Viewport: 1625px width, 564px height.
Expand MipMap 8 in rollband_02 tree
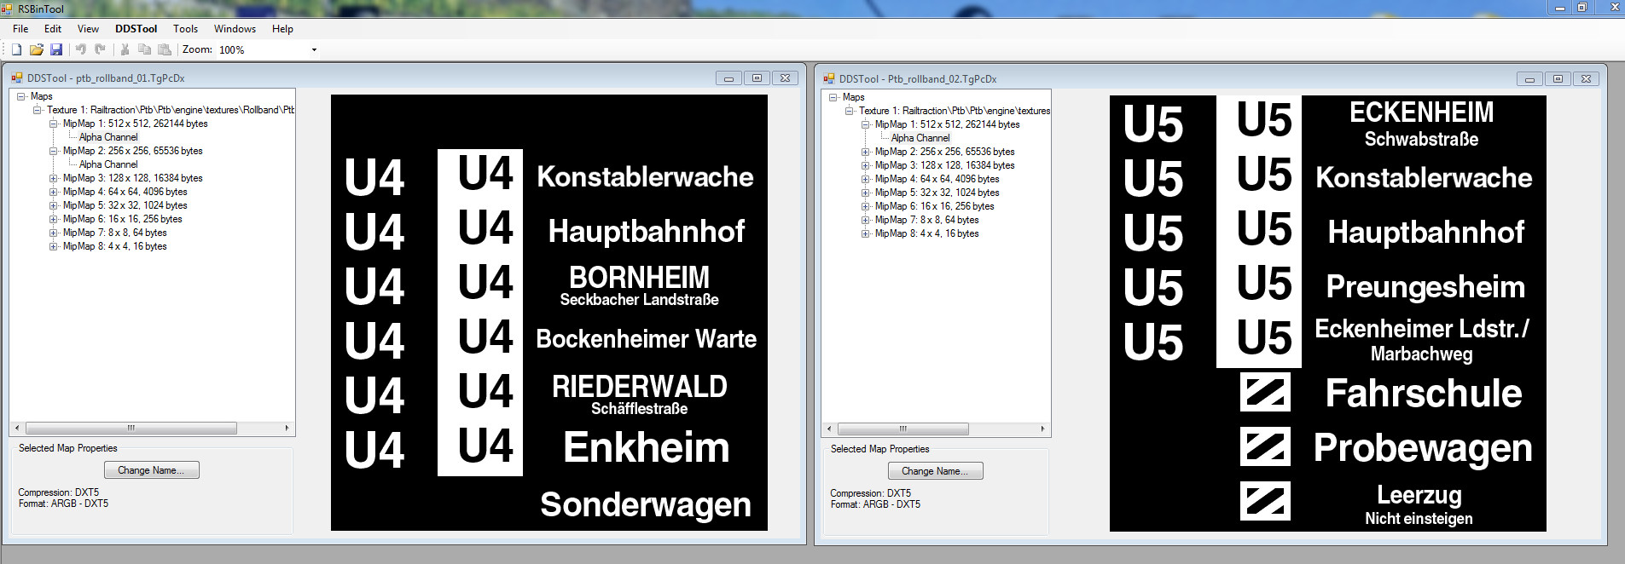[865, 233]
